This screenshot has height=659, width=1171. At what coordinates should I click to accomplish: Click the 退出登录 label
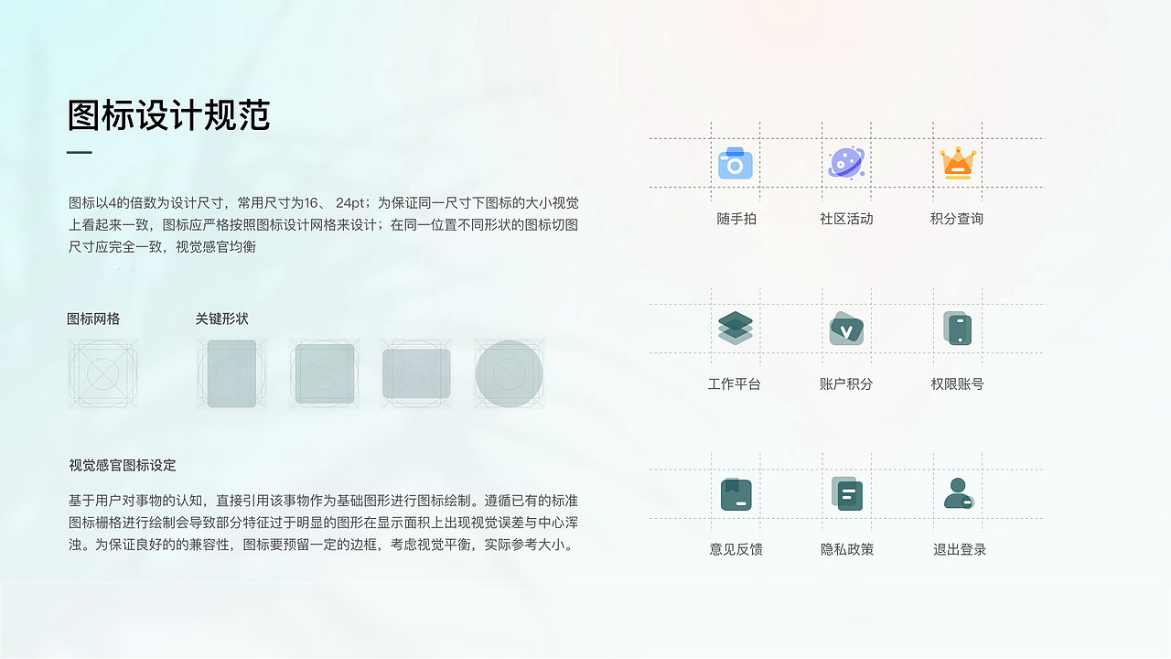point(960,550)
